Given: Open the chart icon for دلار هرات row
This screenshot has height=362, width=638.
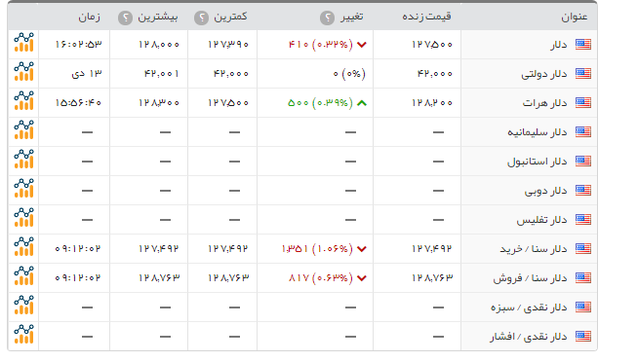Looking at the screenshot, I should point(23,101).
